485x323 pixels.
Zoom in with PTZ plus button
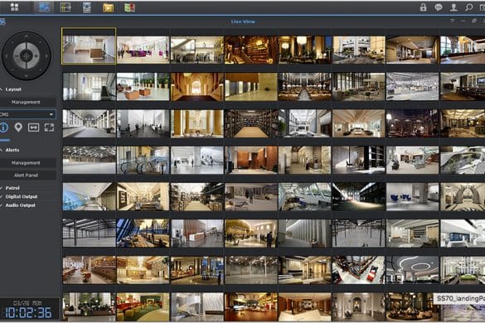(36, 56)
